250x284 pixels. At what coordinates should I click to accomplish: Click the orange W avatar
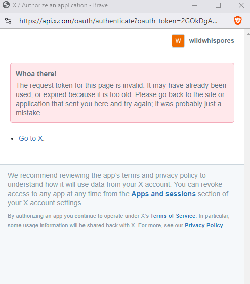click(x=178, y=41)
